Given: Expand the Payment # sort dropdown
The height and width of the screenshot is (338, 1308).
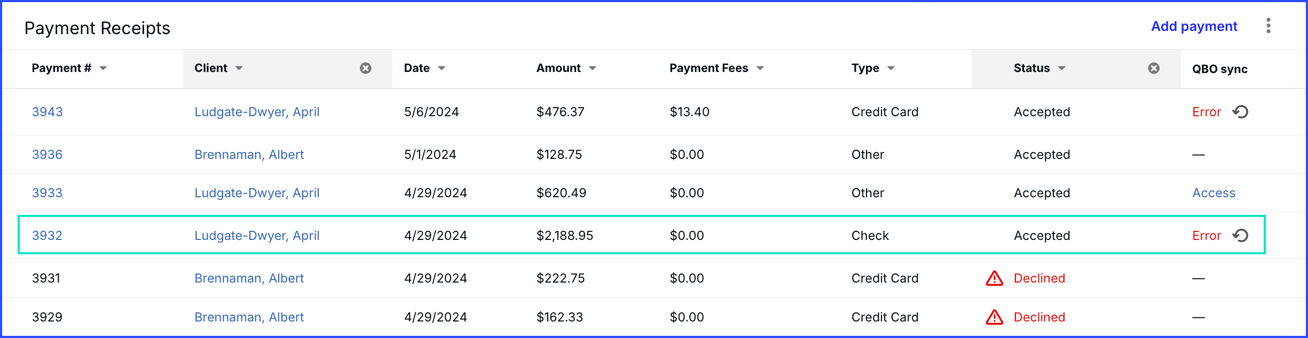Looking at the screenshot, I should (x=103, y=68).
